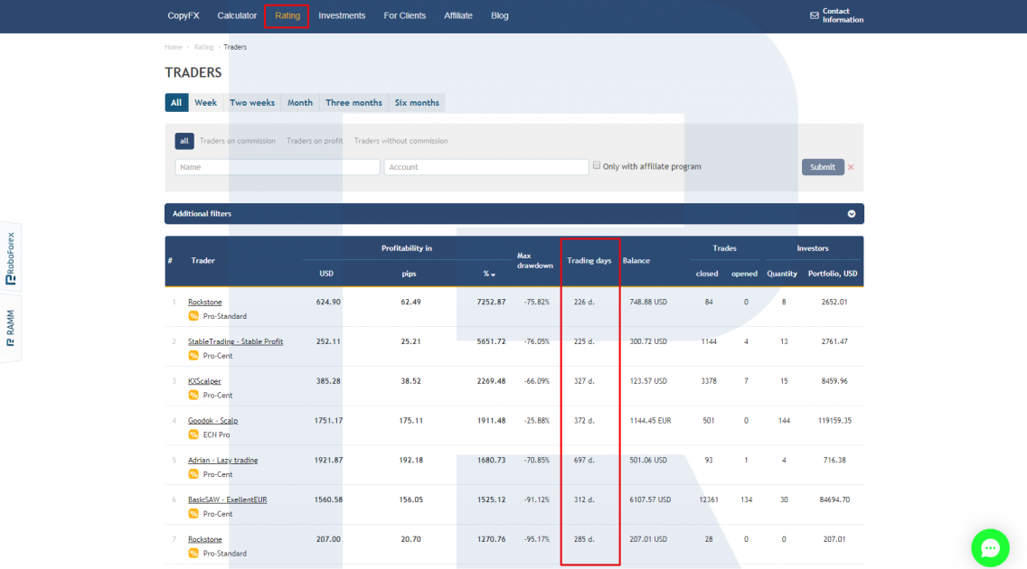Open Goodok - Scalp trader profile
Screen dimensions: 1027x569
click(212, 421)
